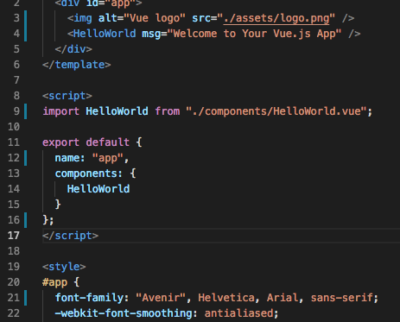Click the alt="Vue logo" attribute
400x322 pixels.
pyautogui.click(x=142, y=18)
